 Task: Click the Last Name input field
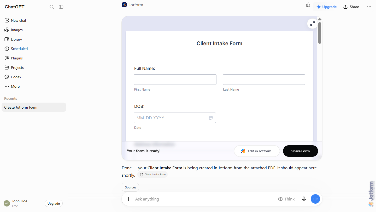coord(264,80)
